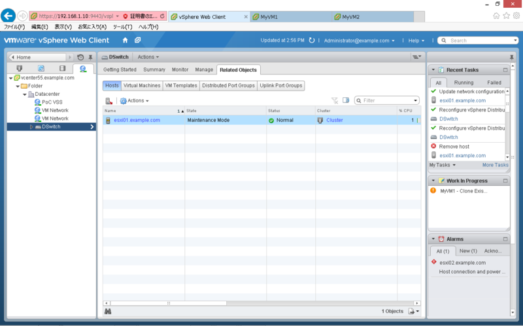Image resolution: width=523 pixels, height=326 pixels.
Task: Click the add host icon above Hosts table
Action: click(109, 100)
